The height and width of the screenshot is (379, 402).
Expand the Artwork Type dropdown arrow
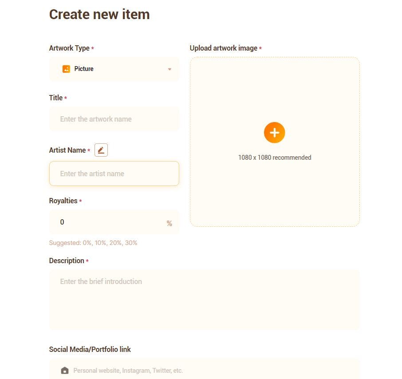click(x=169, y=69)
